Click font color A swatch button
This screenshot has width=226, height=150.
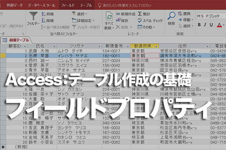[x=219, y=25]
